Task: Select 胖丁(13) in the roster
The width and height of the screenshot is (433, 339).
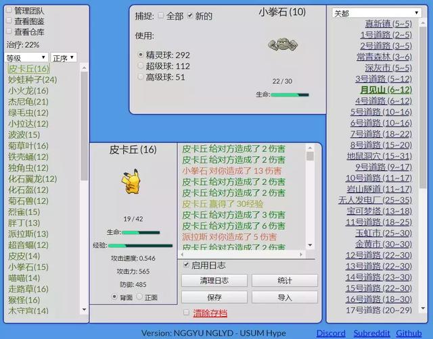Action: coord(24,223)
